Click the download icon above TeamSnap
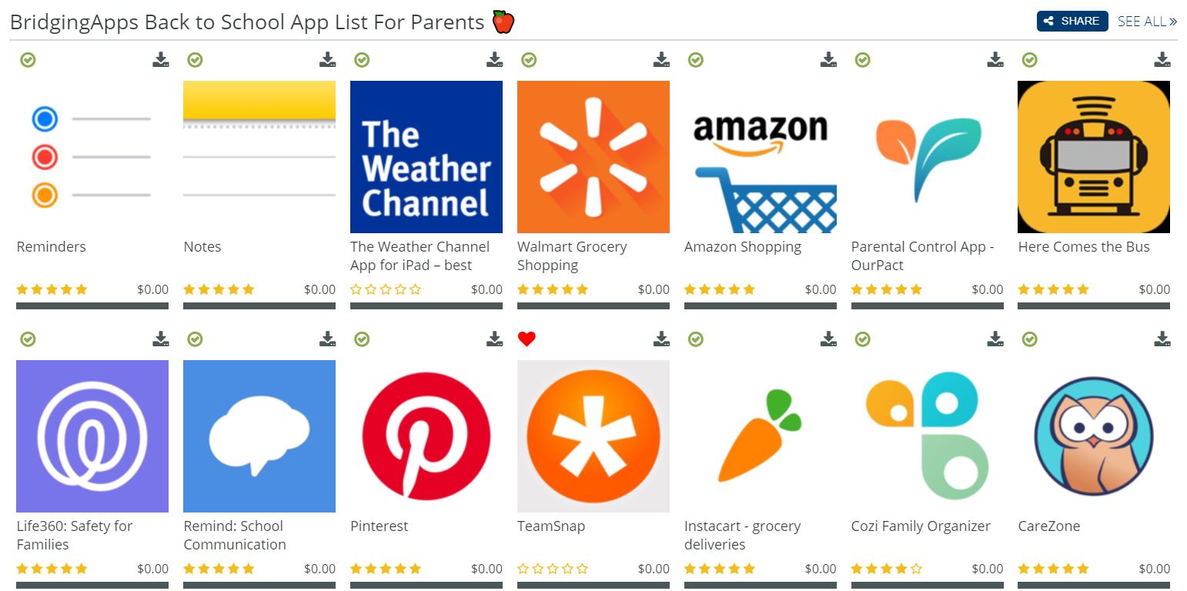Viewport: 1187px width, 591px height. coord(661,339)
